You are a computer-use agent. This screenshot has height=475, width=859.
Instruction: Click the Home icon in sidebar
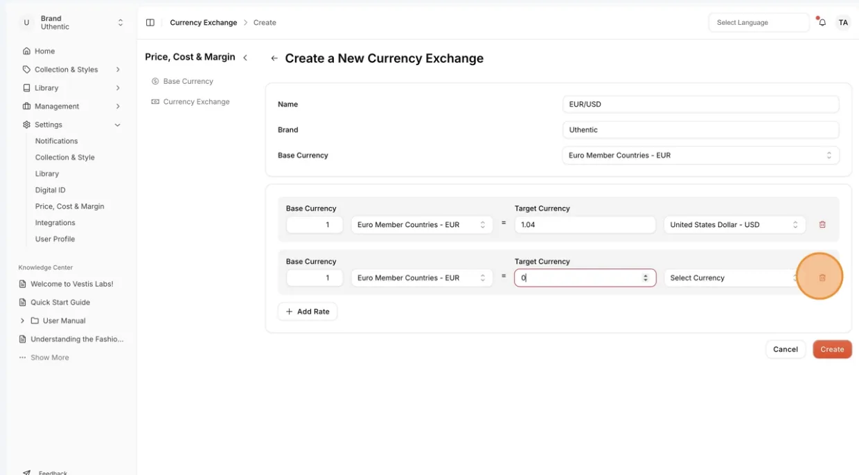(26, 51)
